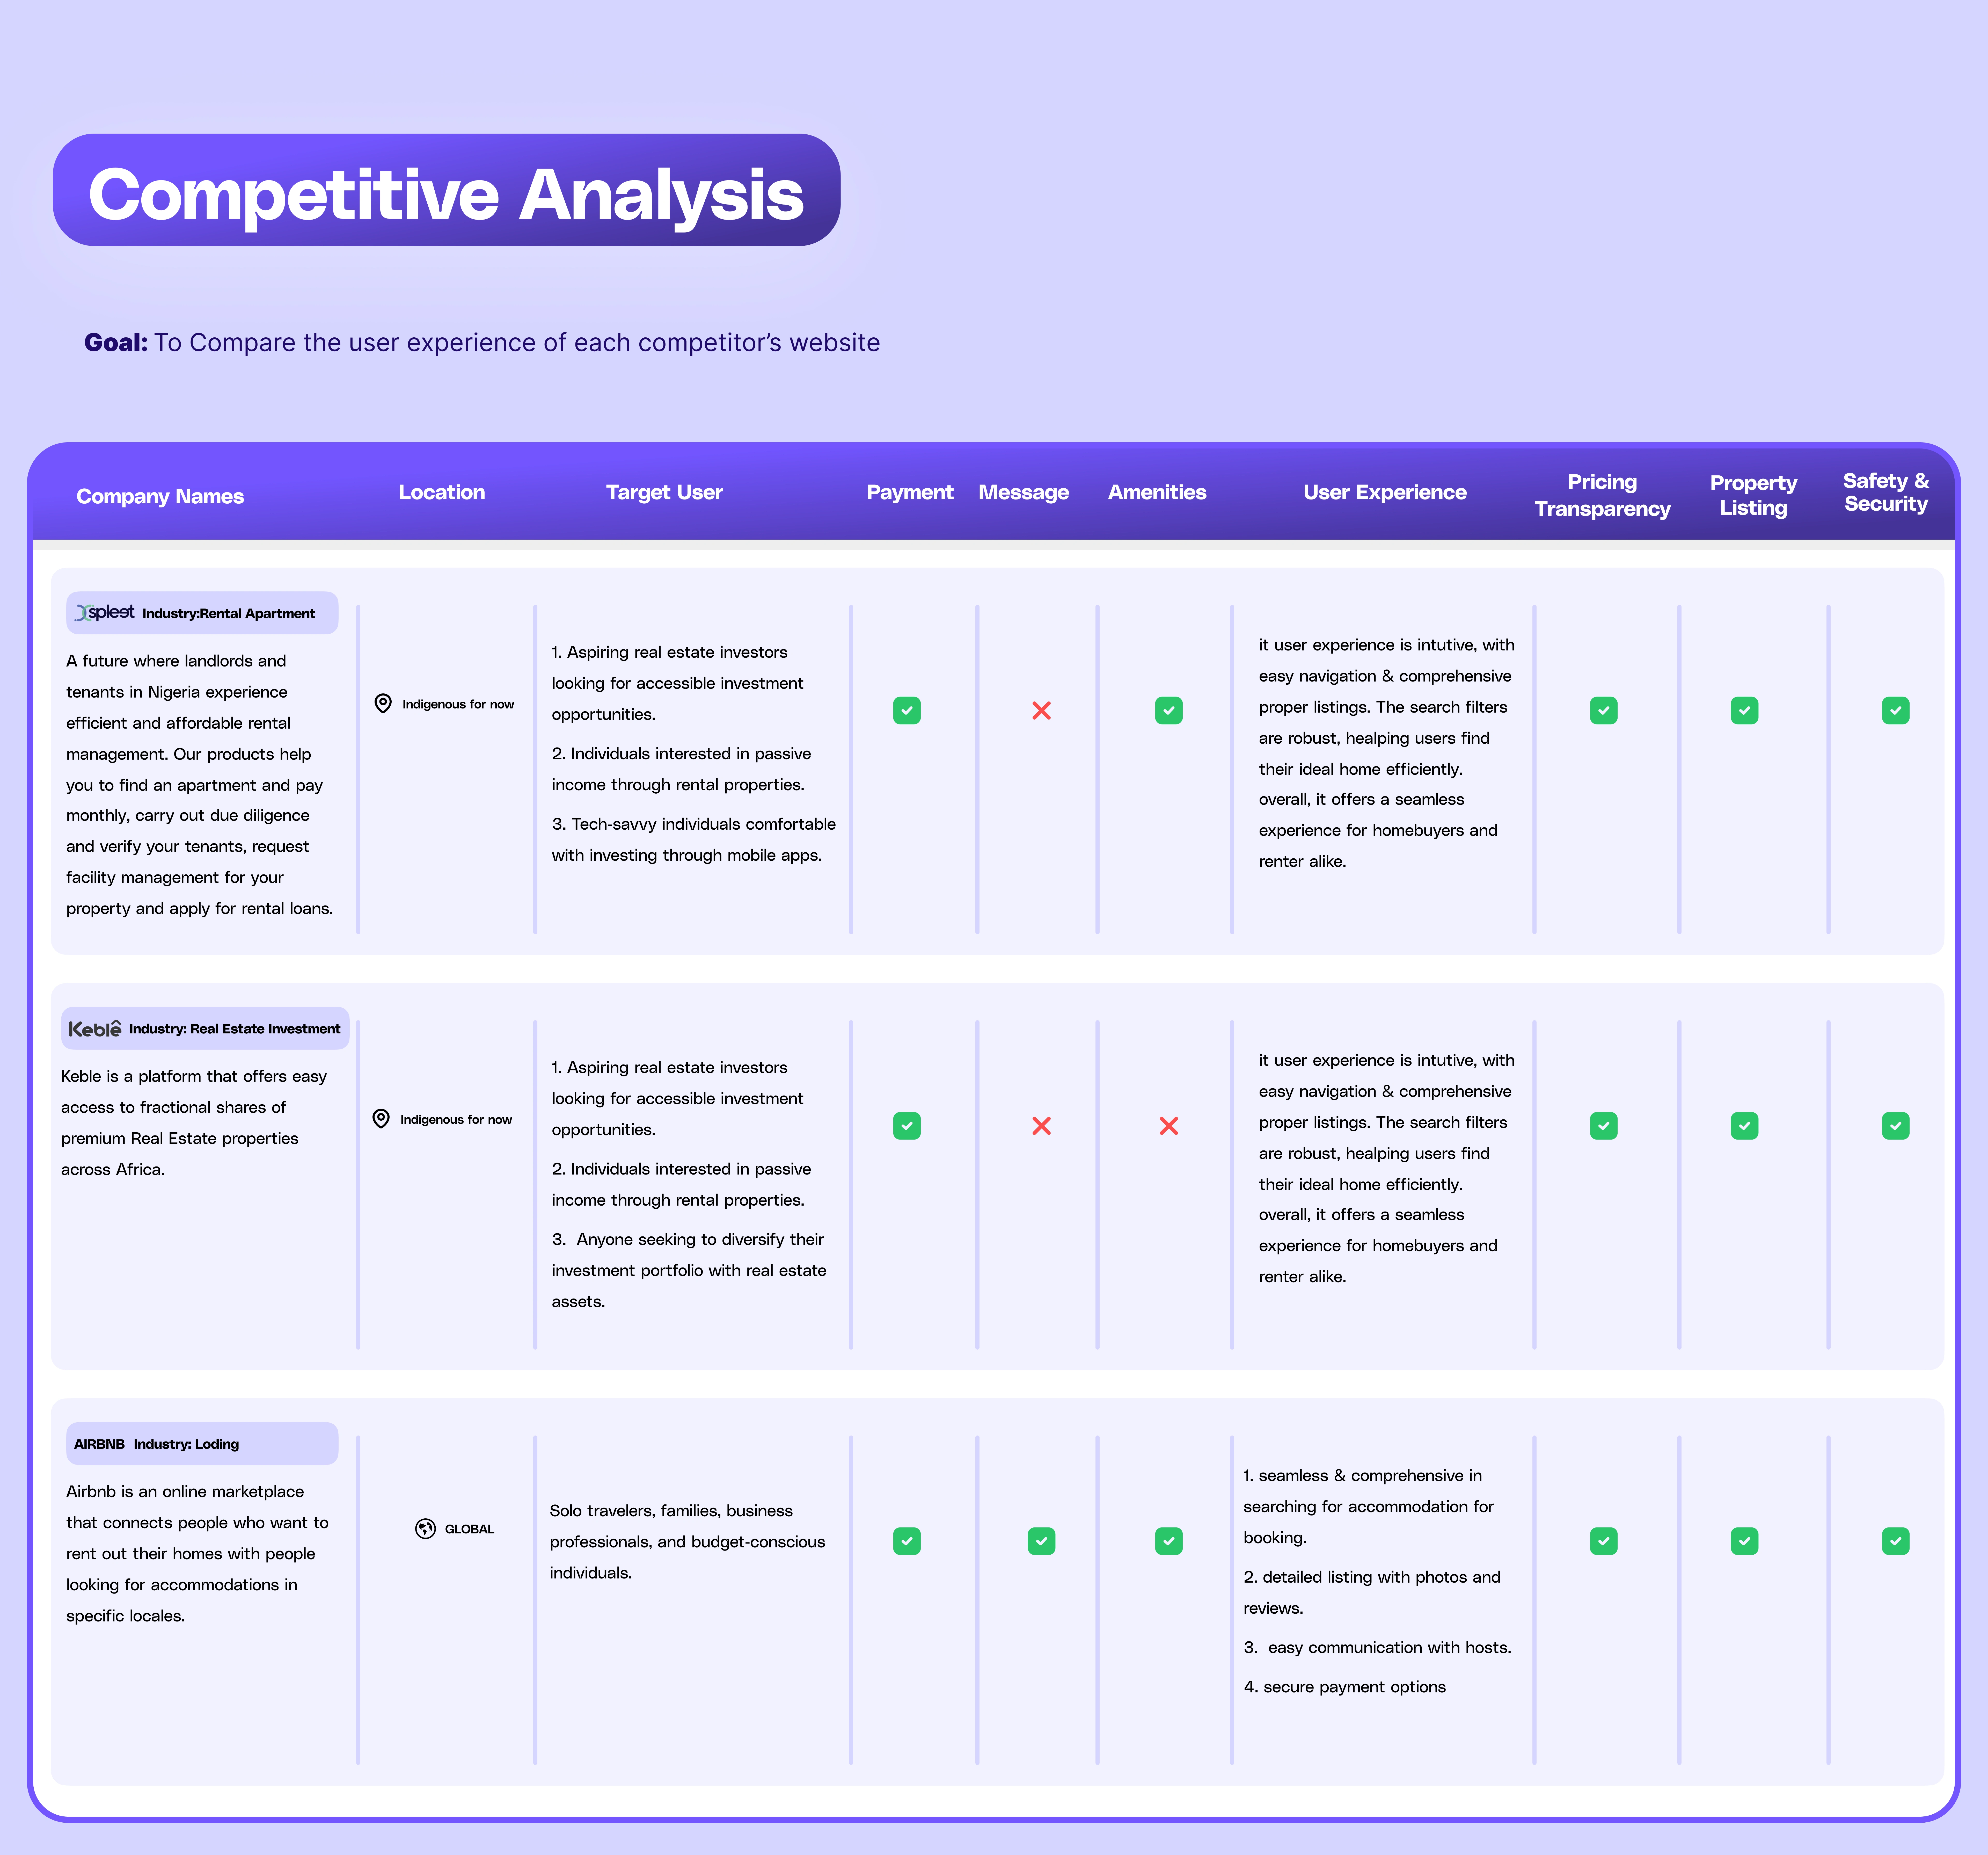Click Spleet's Amenities green checkmark
Screen dimensions: 1988x1855
(x=1168, y=710)
